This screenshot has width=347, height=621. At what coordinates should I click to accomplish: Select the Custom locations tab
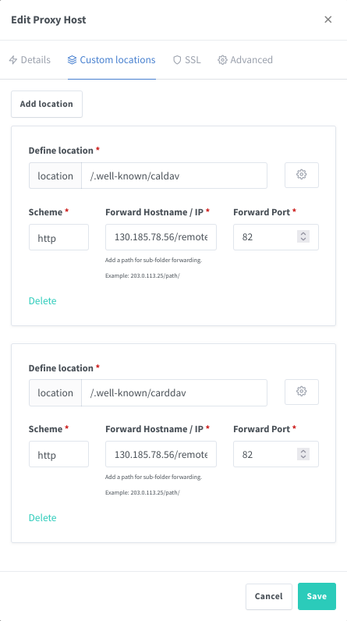click(112, 60)
